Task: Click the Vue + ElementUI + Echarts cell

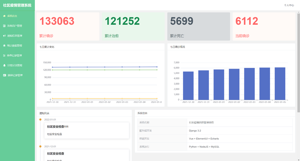Action: 240,139
